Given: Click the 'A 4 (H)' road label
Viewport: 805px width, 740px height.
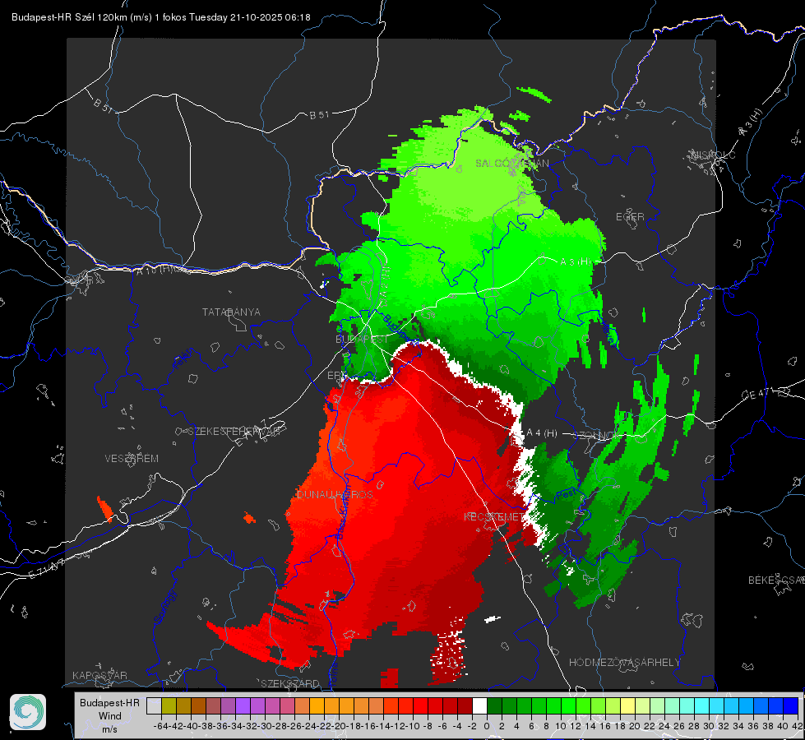Looking at the screenshot, I should pyautogui.click(x=542, y=433).
